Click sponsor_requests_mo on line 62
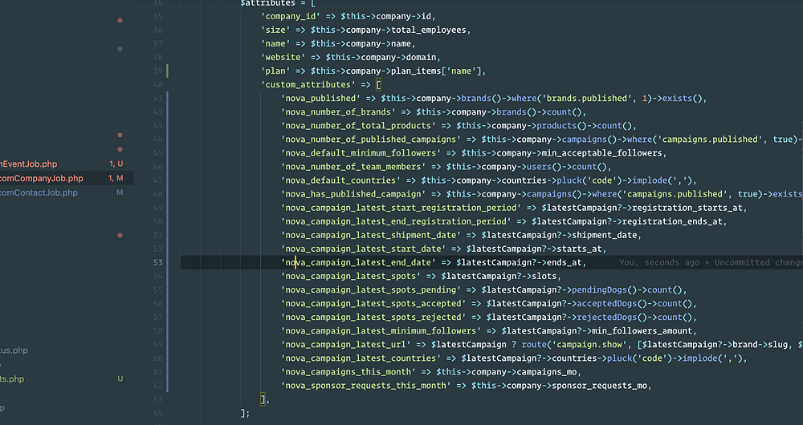The height and width of the screenshot is (425, 803). (599, 386)
